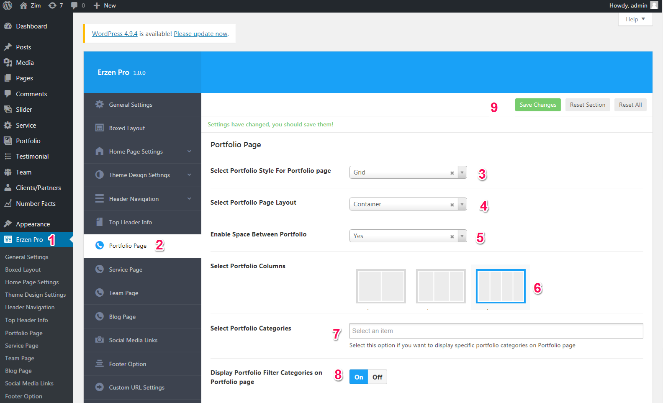The height and width of the screenshot is (403, 663).
Task: Expand Theme Design Settings chevron
Action: click(x=189, y=175)
